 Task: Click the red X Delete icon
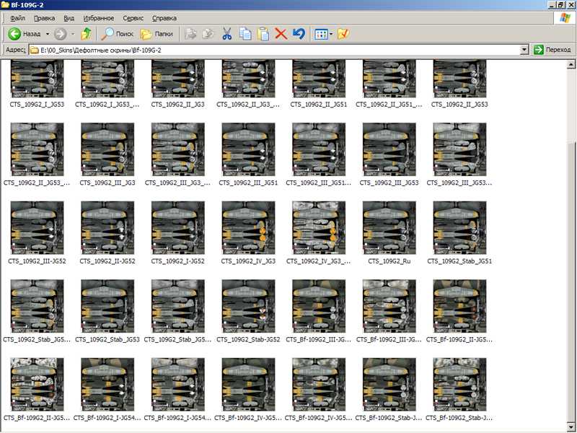pyautogui.click(x=281, y=33)
